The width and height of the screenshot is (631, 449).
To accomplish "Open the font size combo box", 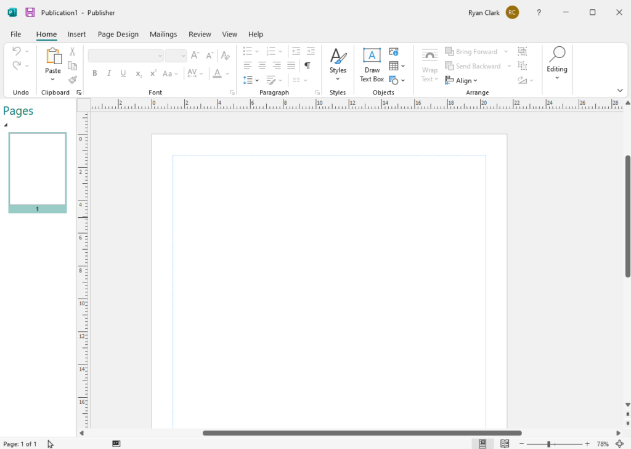I will click(176, 56).
